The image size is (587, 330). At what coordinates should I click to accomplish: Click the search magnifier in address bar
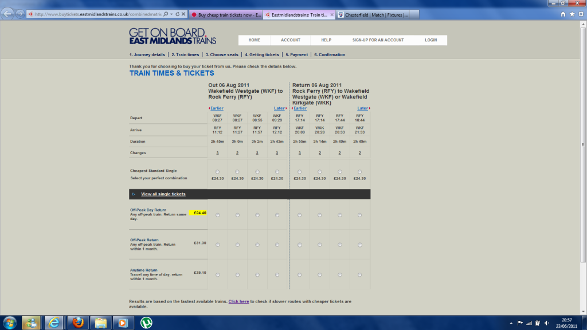(x=166, y=14)
